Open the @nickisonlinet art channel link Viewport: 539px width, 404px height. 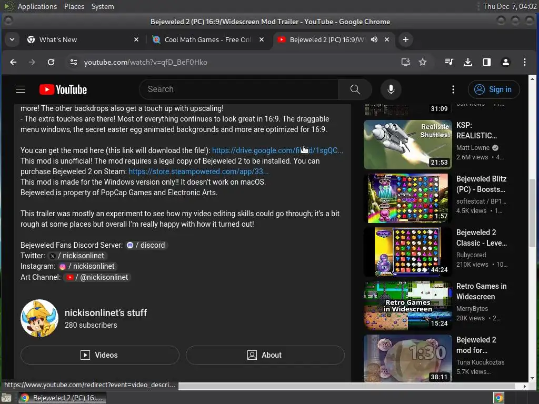click(97, 277)
